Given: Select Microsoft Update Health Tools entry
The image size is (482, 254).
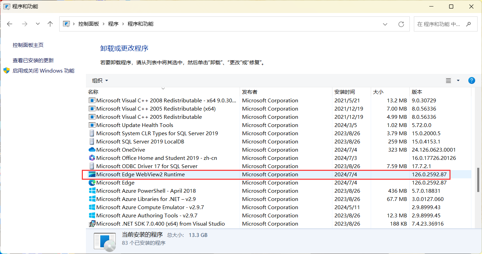Looking at the screenshot, I should point(279,125).
